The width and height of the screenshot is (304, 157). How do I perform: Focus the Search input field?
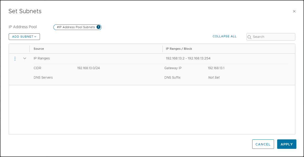click(271, 37)
